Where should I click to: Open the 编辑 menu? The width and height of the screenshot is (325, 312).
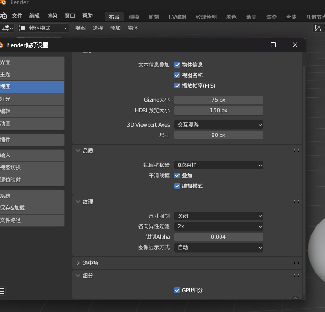point(35,16)
